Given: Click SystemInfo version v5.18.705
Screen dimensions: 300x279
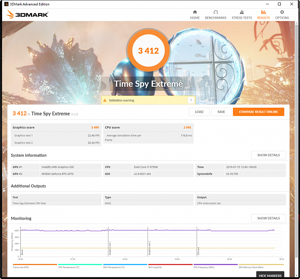Looking at the screenshot, I should 255,174.
